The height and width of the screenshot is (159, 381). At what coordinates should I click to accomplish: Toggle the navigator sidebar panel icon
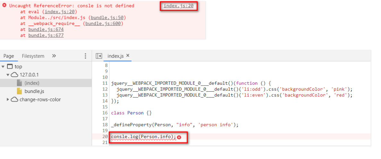coord(99,56)
